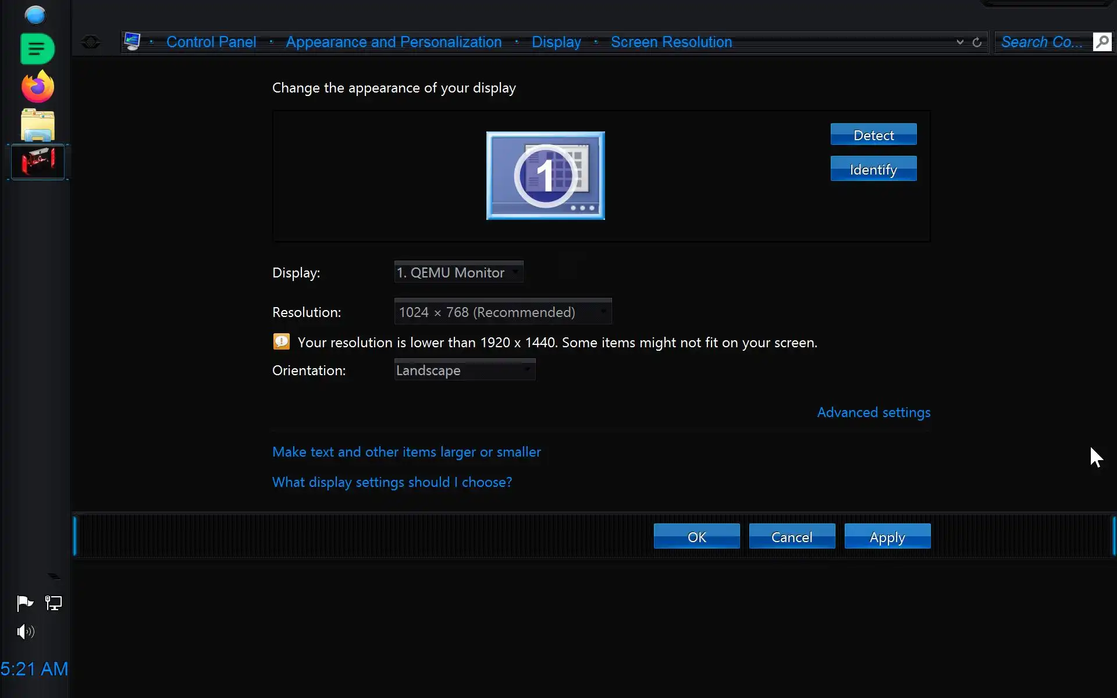Click the volume speaker tray icon

point(26,632)
